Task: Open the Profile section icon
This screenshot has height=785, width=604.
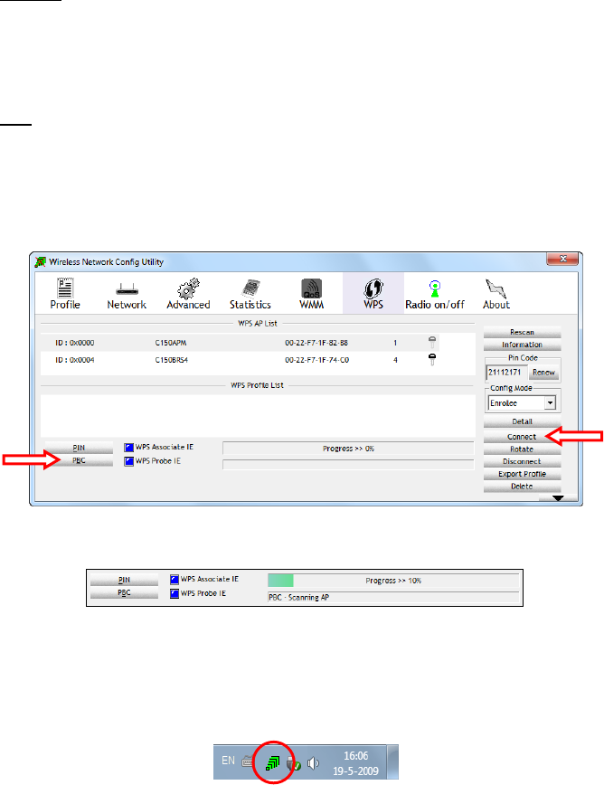Action: (x=65, y=294)
